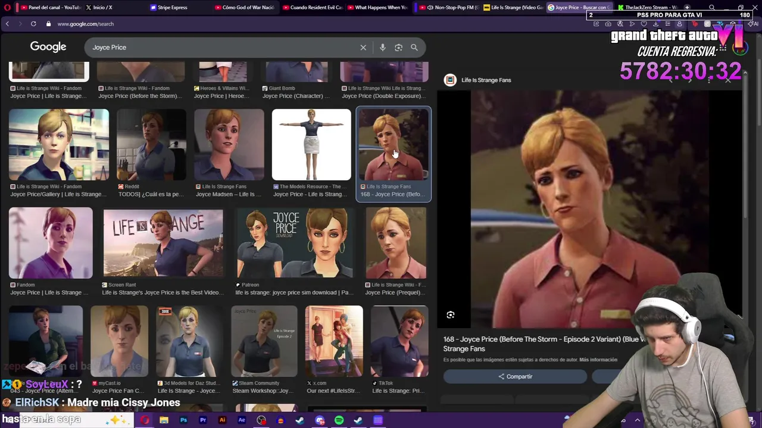
Task: Select the 3d Models for Daz Studio thumbnail
Action: [x=188, y=341]
